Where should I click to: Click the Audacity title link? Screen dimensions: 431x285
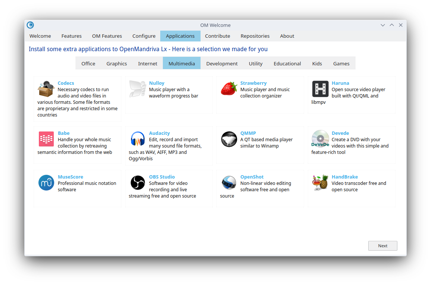click(x=159, y=133)
